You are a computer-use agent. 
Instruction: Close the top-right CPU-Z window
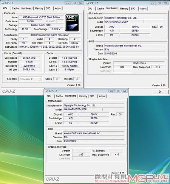click(166, 3)
